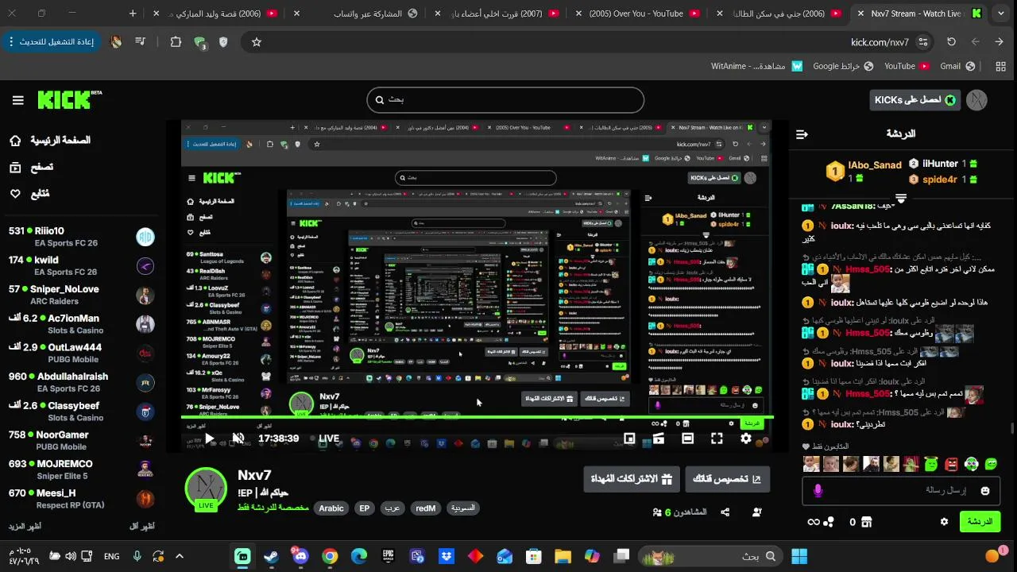Select the redM tag under the stream

pyautogui.click(x=425, y=508)
